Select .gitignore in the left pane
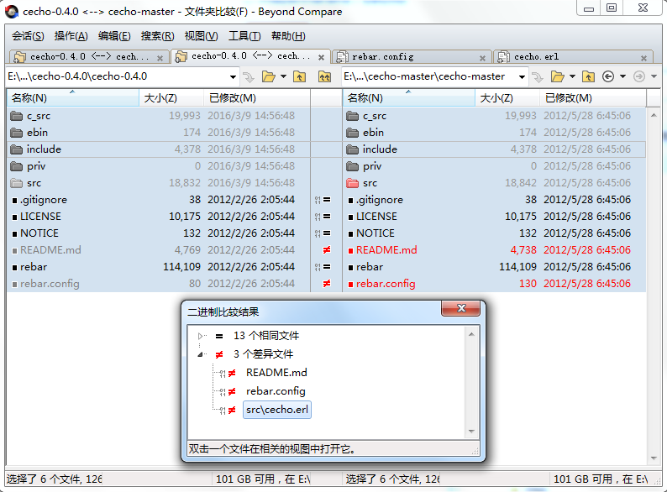 coord(158,200)
